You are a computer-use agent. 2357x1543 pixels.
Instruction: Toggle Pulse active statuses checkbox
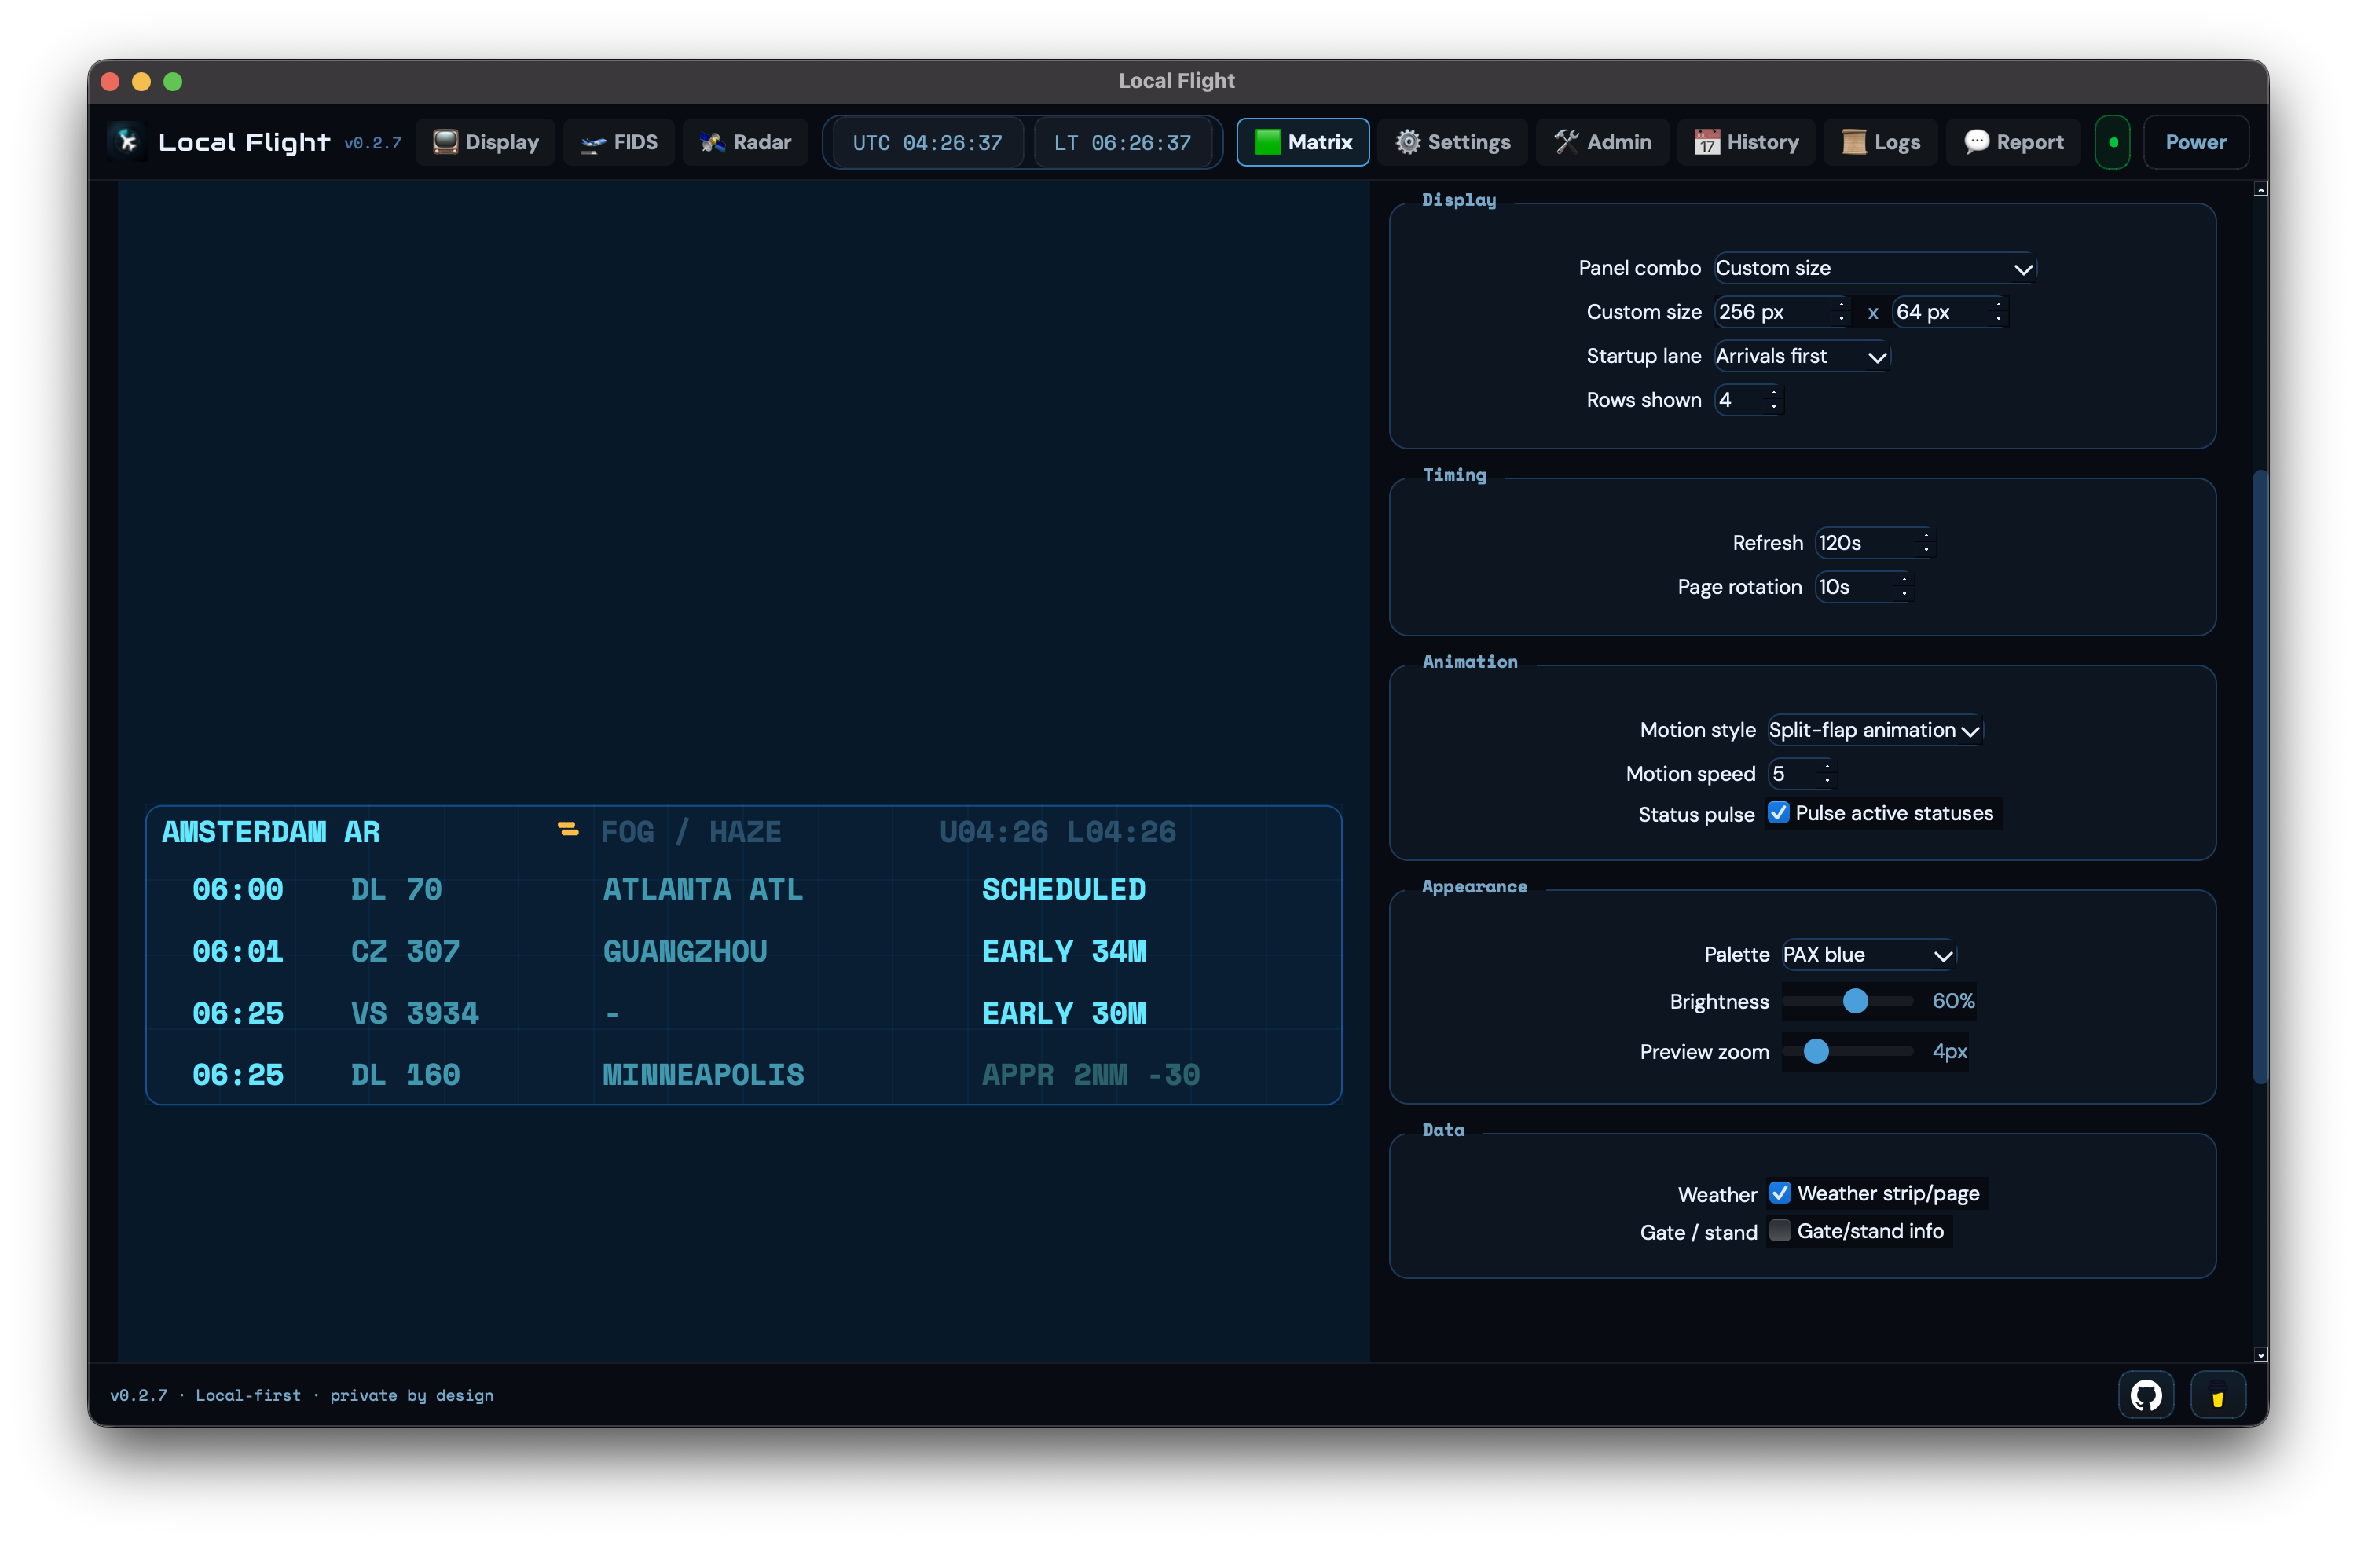point(1779,813)
